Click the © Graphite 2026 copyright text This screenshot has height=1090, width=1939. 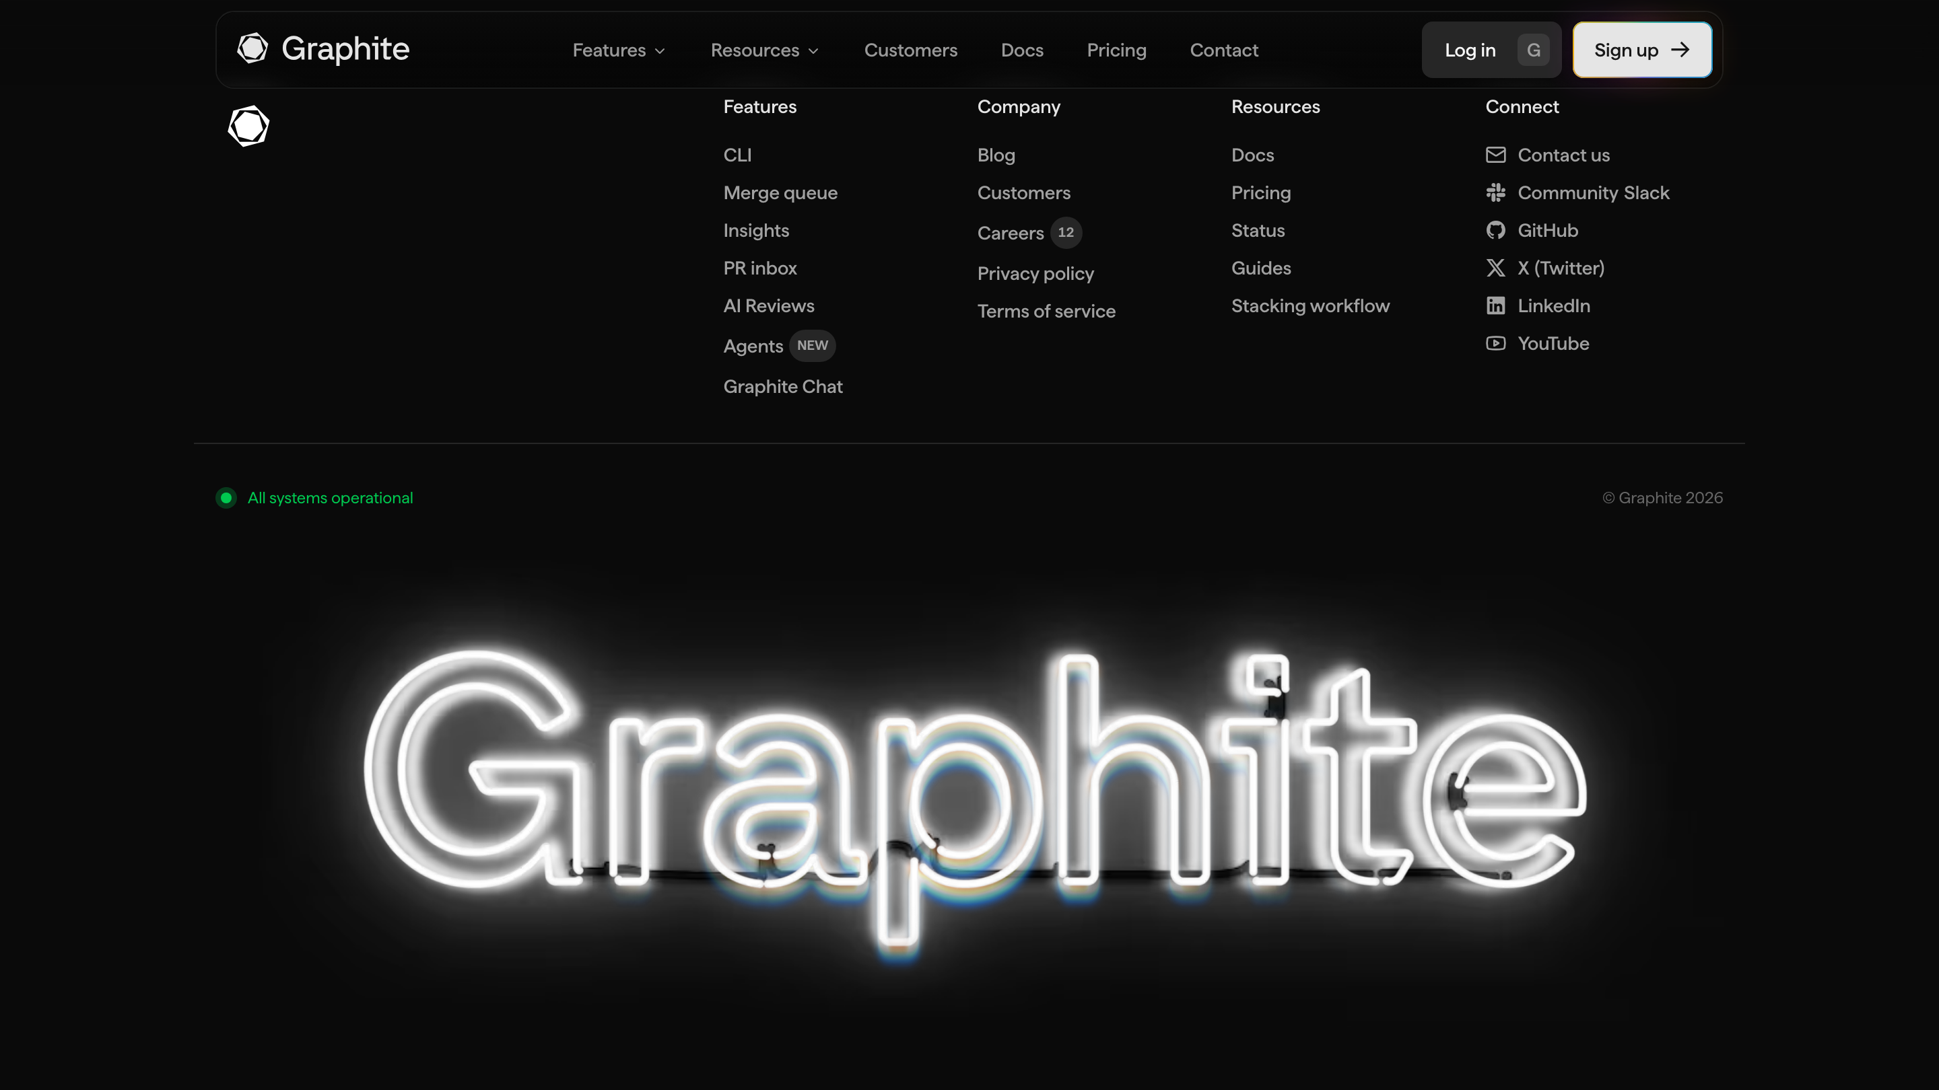click(x=1662, y=498)
